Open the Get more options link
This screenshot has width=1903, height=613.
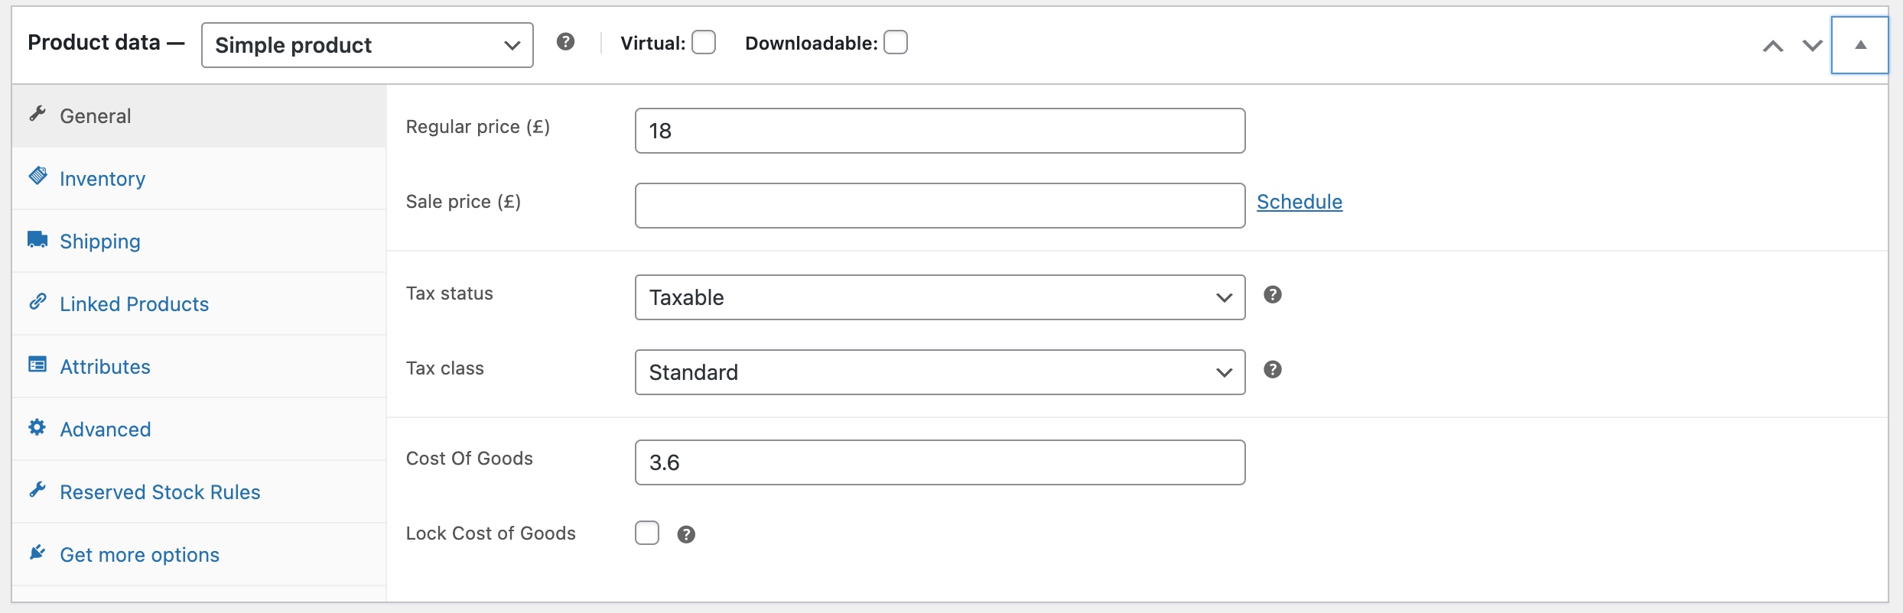[139, 555]
